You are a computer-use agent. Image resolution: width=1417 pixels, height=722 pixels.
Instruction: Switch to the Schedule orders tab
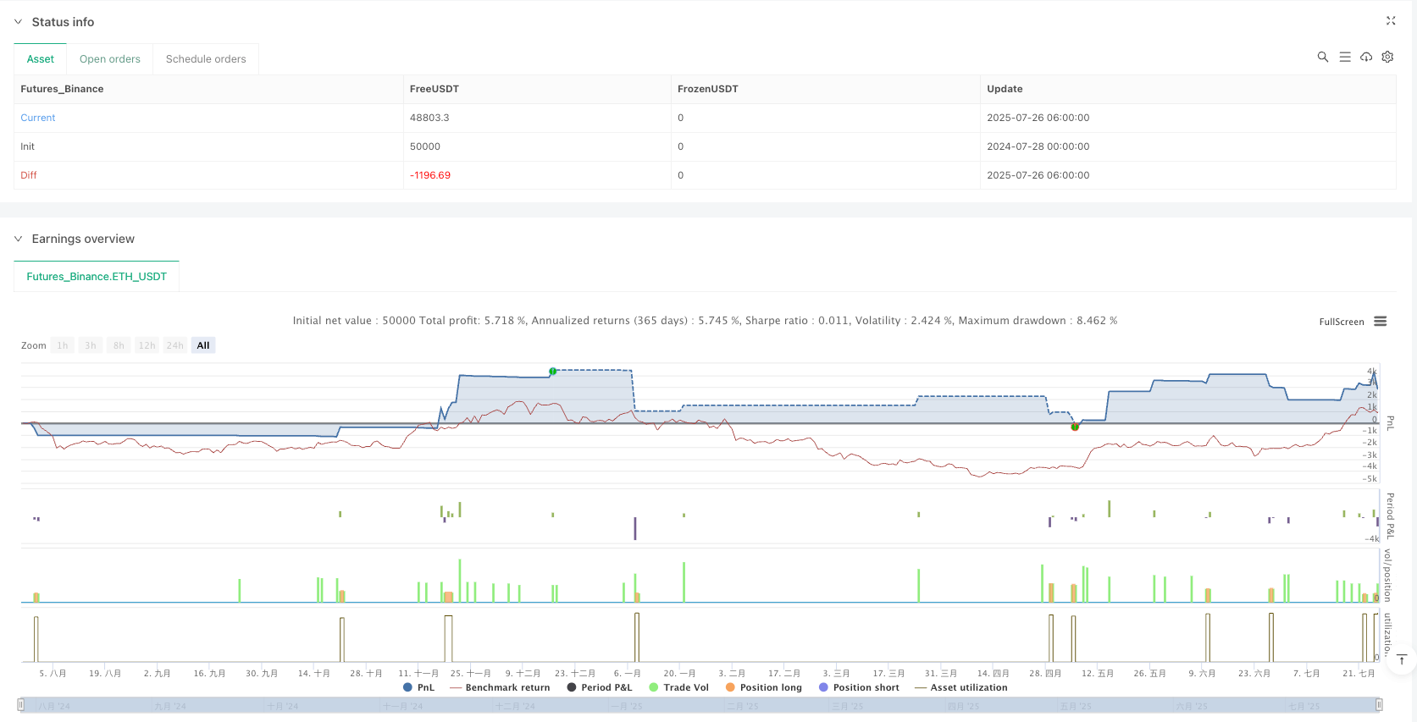pos(206,59)
